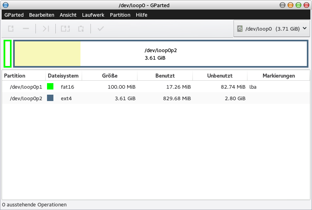Viewport: 312px width, 210px height.
Task: Click the Apply operations checkmark icon
Action: click(x=101, y=29)
